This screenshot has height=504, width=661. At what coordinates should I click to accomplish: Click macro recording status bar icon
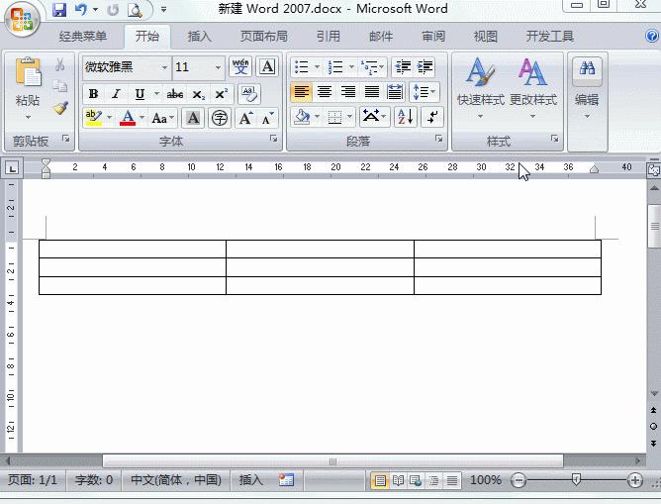[286, 480]
